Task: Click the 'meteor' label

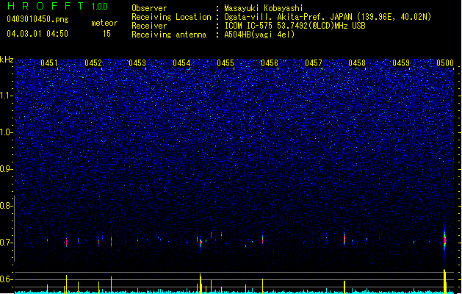Action: pyautogui.click(x=104, y=23)
